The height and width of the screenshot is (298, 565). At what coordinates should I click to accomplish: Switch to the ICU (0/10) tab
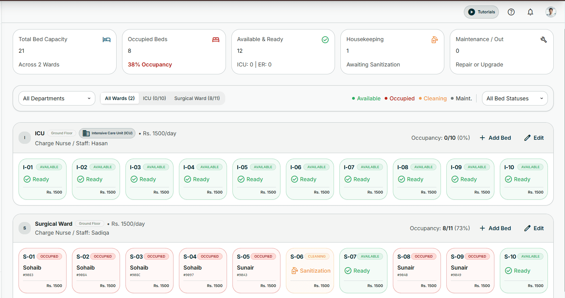pos(154,98)
